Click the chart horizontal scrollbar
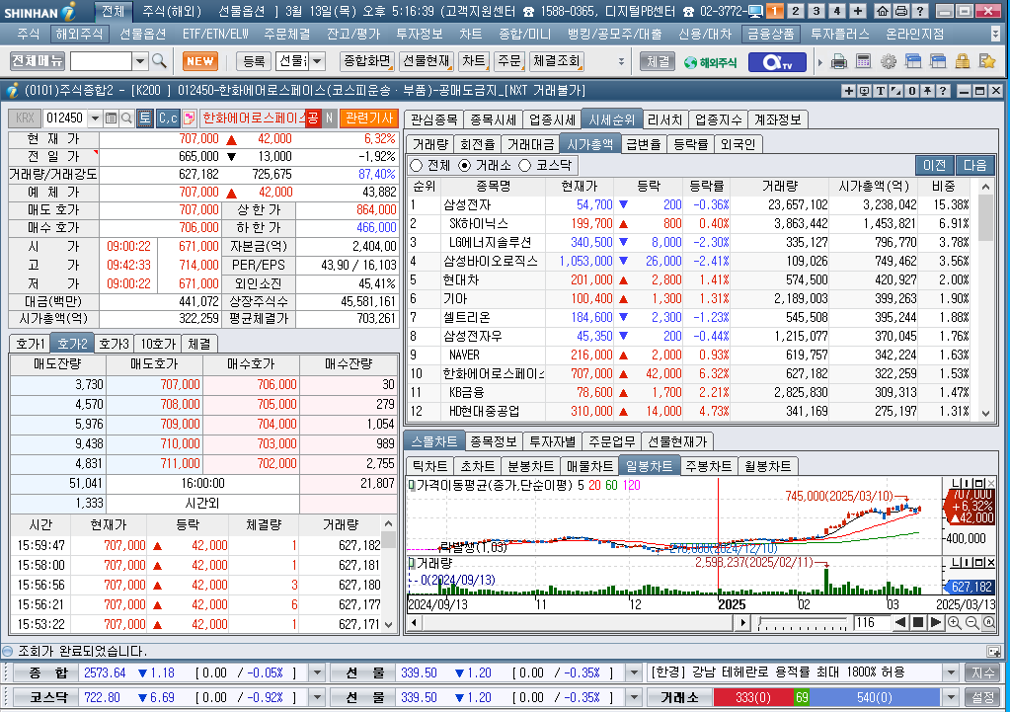 579,622
